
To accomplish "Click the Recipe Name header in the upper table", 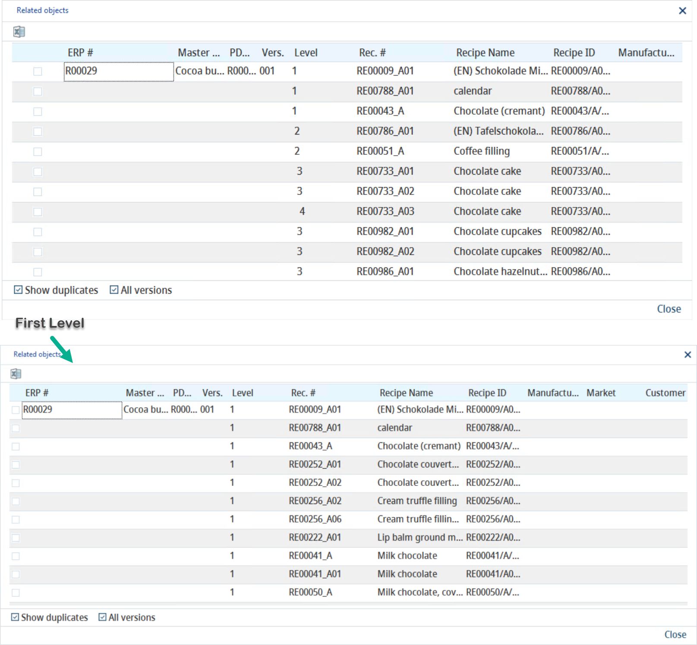I will click(486, 53).
